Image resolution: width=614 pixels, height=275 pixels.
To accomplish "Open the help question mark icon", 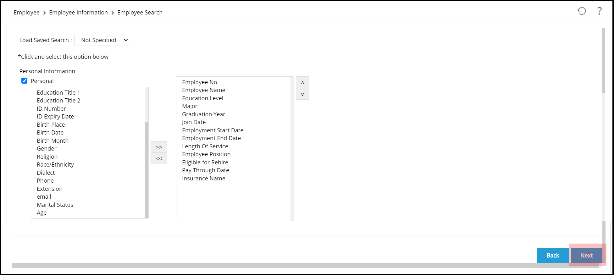I will coord(600,11).
